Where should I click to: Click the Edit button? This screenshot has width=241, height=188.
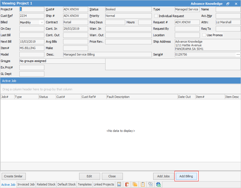[x=89, y=176]
